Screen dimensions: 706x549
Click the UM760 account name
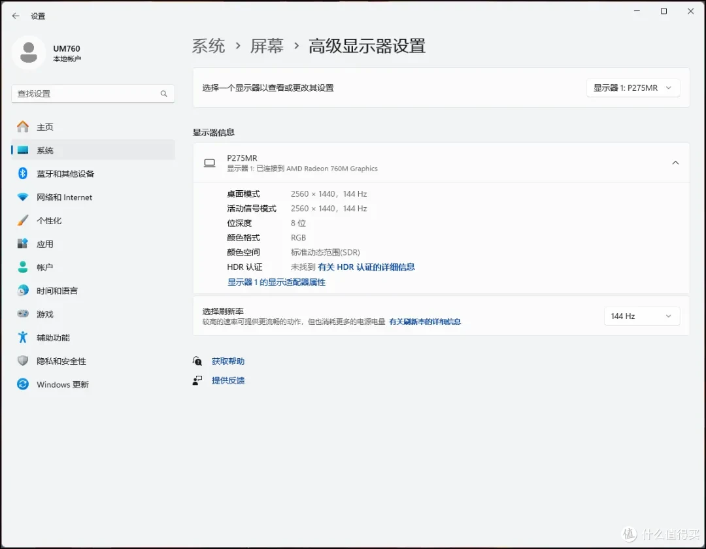tap(67, 48)
